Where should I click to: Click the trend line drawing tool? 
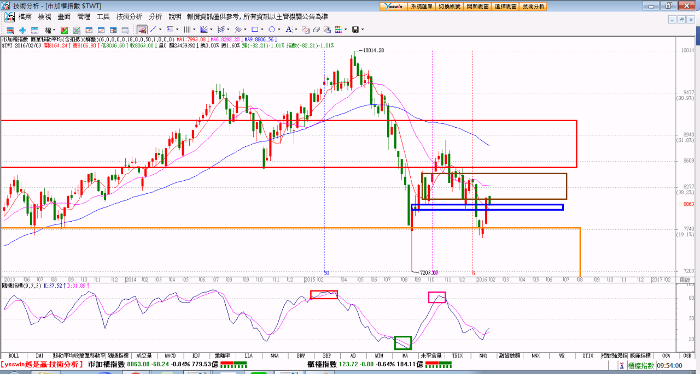(x=154, y=29)
